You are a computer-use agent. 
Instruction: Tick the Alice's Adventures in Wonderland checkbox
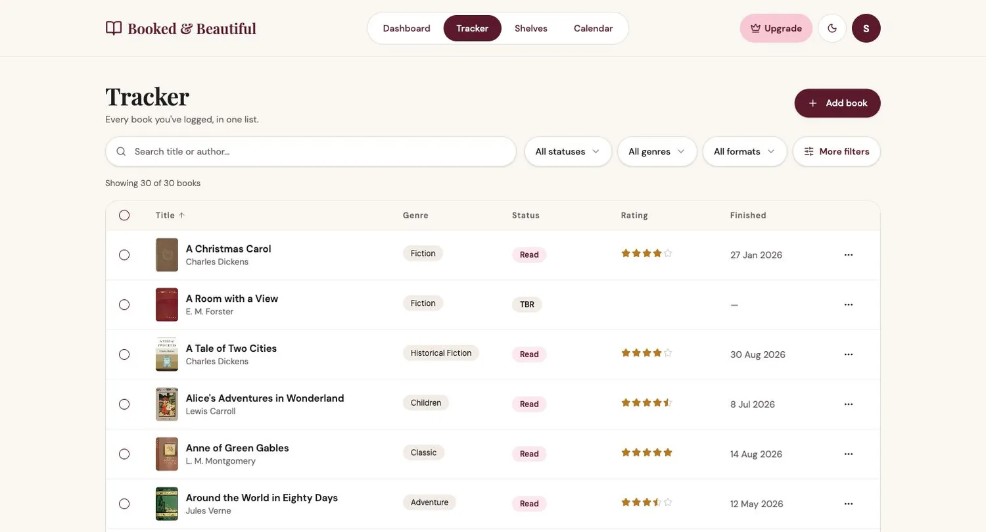(x=124, y=404)
